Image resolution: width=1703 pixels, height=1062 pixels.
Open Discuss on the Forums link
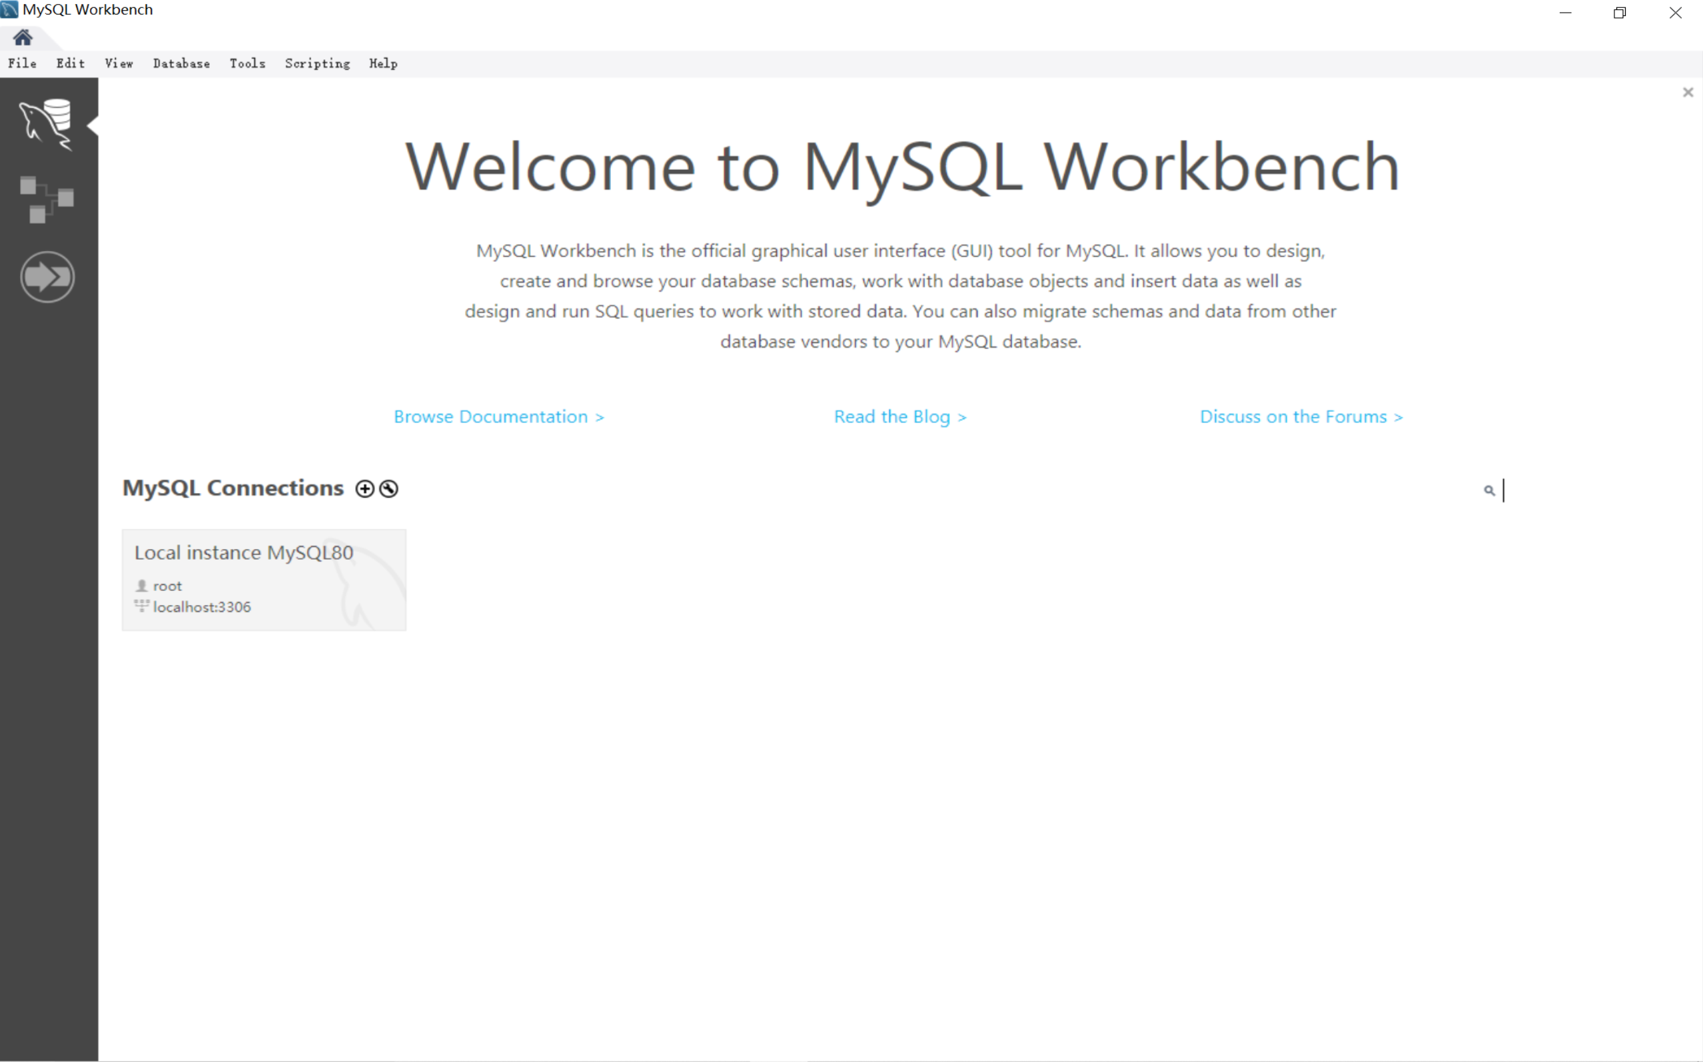click(x=1301, y=416)
